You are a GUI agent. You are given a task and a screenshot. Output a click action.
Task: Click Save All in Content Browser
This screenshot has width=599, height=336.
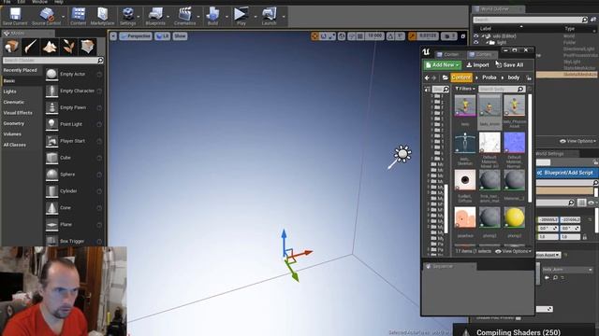tap(509, 65)
